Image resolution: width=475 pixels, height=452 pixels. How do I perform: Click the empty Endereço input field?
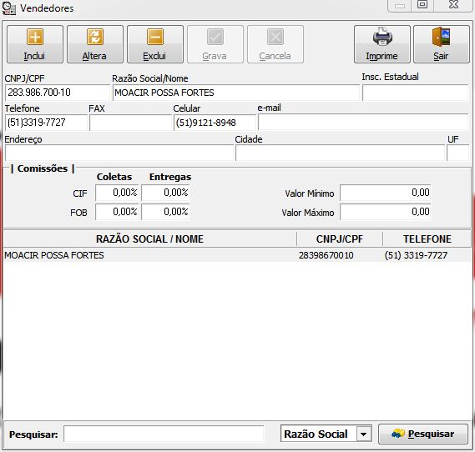click(119, 153)
